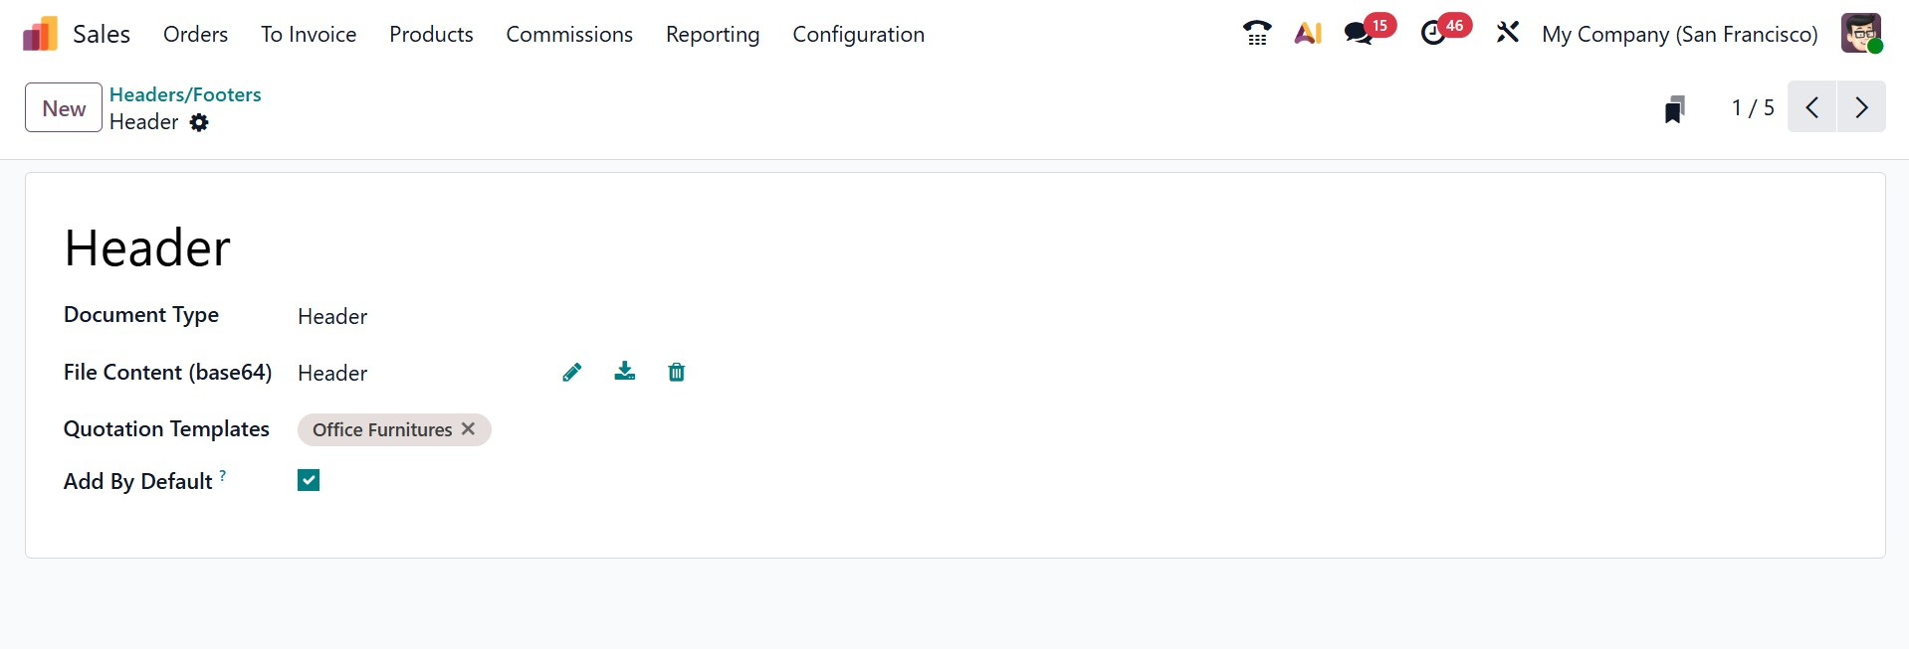
Task: Click the bookmark icon beside pager
Action: tap(1675, 108)
